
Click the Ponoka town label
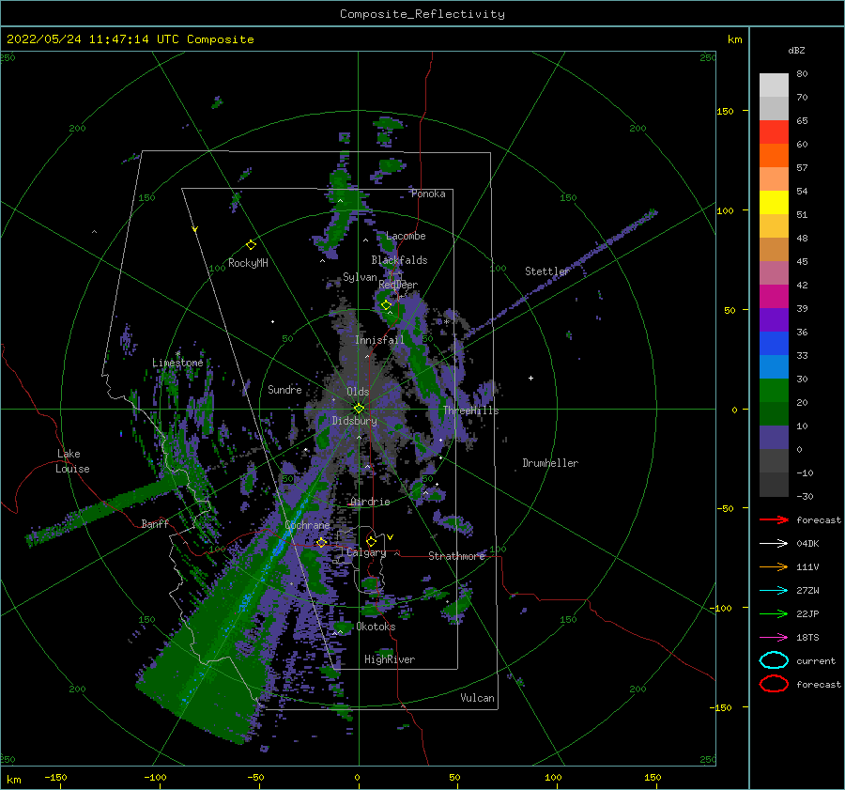[x=428, y=194]
